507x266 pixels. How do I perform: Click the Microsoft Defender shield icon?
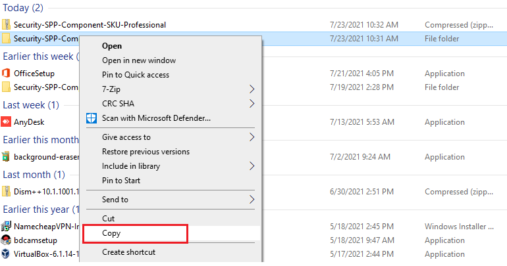point(92,118)
